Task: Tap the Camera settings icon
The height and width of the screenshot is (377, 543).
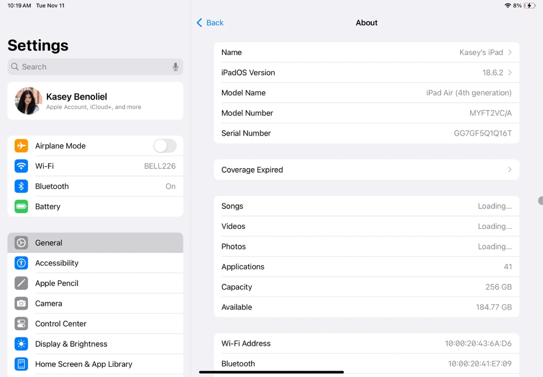Action: coord(21,303)
